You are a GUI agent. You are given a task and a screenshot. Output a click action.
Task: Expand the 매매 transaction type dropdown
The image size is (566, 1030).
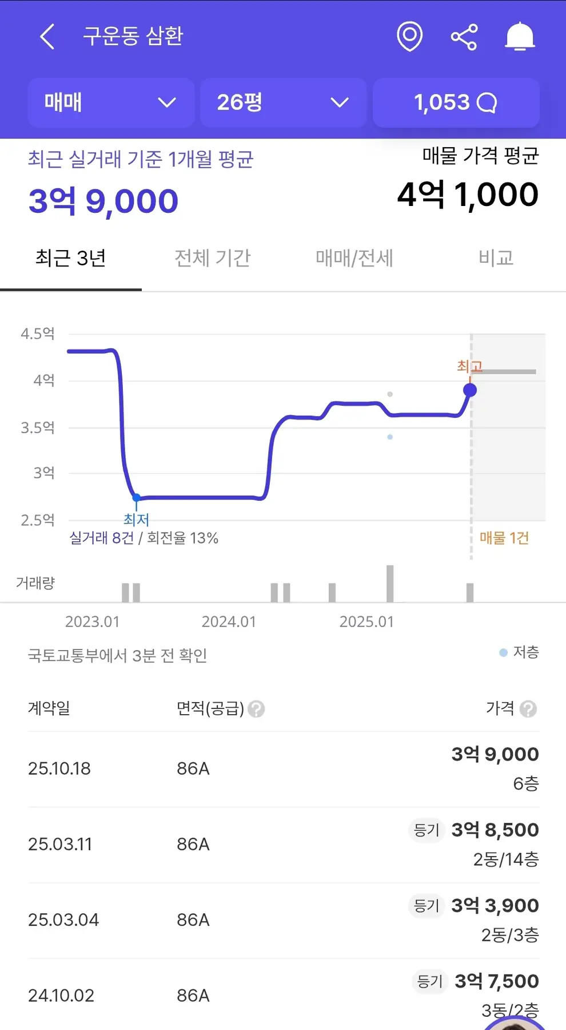111,103
